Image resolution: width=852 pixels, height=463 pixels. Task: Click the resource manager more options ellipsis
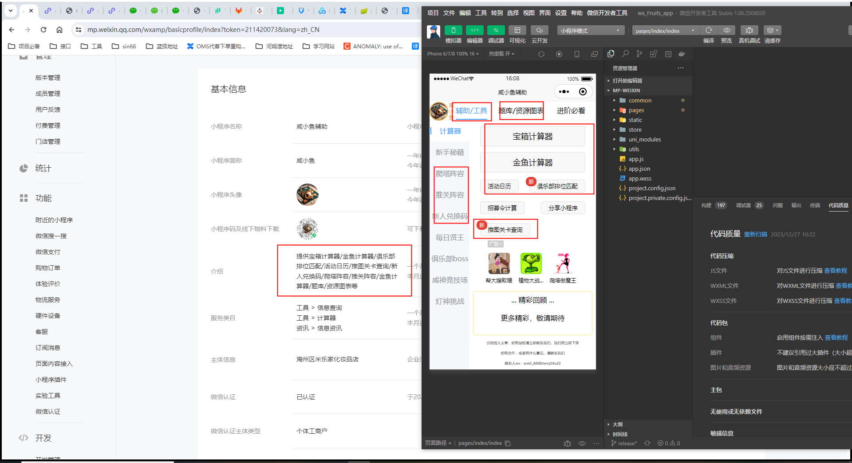pyautogui.click(x=681, y=68)
